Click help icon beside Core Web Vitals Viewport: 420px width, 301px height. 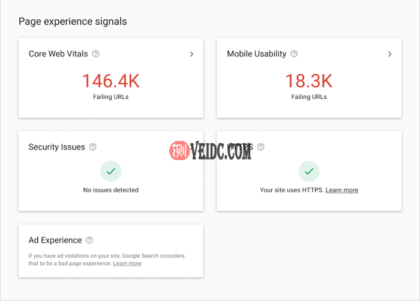[96, 54]
